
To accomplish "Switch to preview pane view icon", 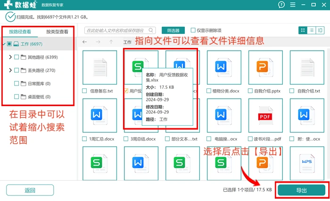I will click(x=320, y=31).
